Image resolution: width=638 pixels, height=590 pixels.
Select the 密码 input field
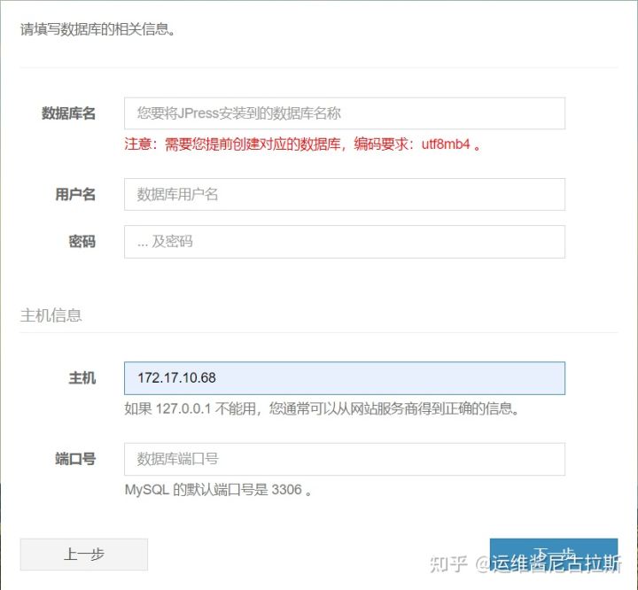344,241
